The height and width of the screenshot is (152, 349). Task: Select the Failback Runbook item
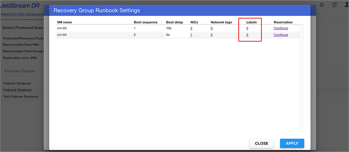[x=17, y=90]
